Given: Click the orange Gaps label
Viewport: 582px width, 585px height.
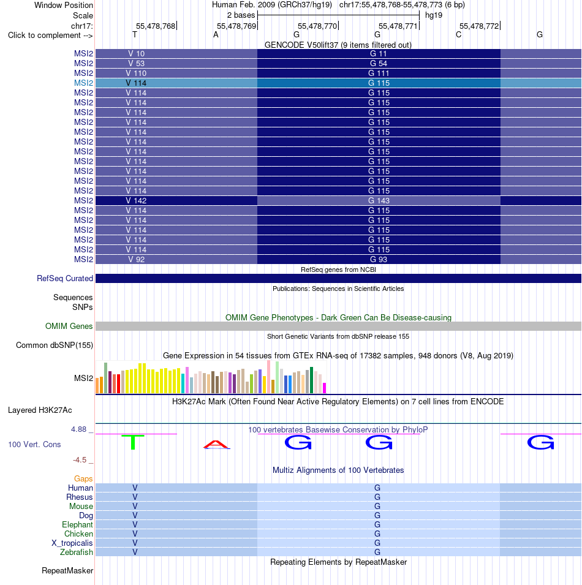Looking at the screenshot, I should [x=83, y=478].
